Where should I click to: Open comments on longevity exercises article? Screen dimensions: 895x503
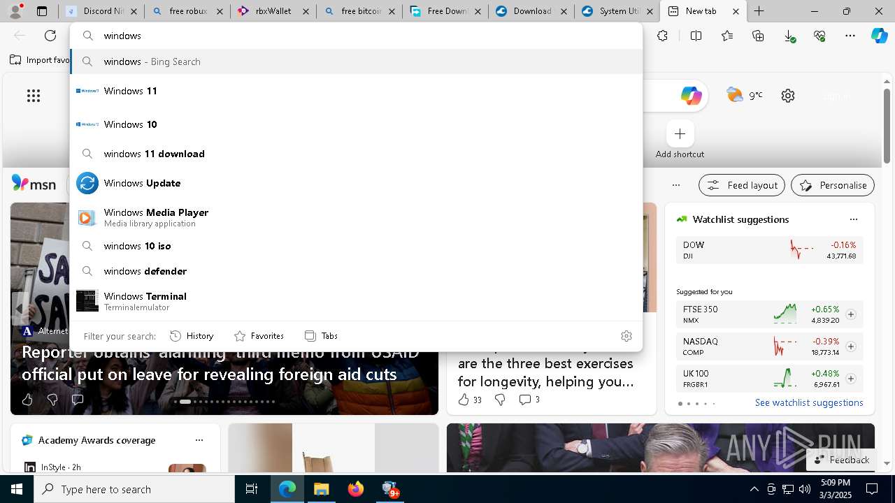pyautogui.click(x=529, y=400)
